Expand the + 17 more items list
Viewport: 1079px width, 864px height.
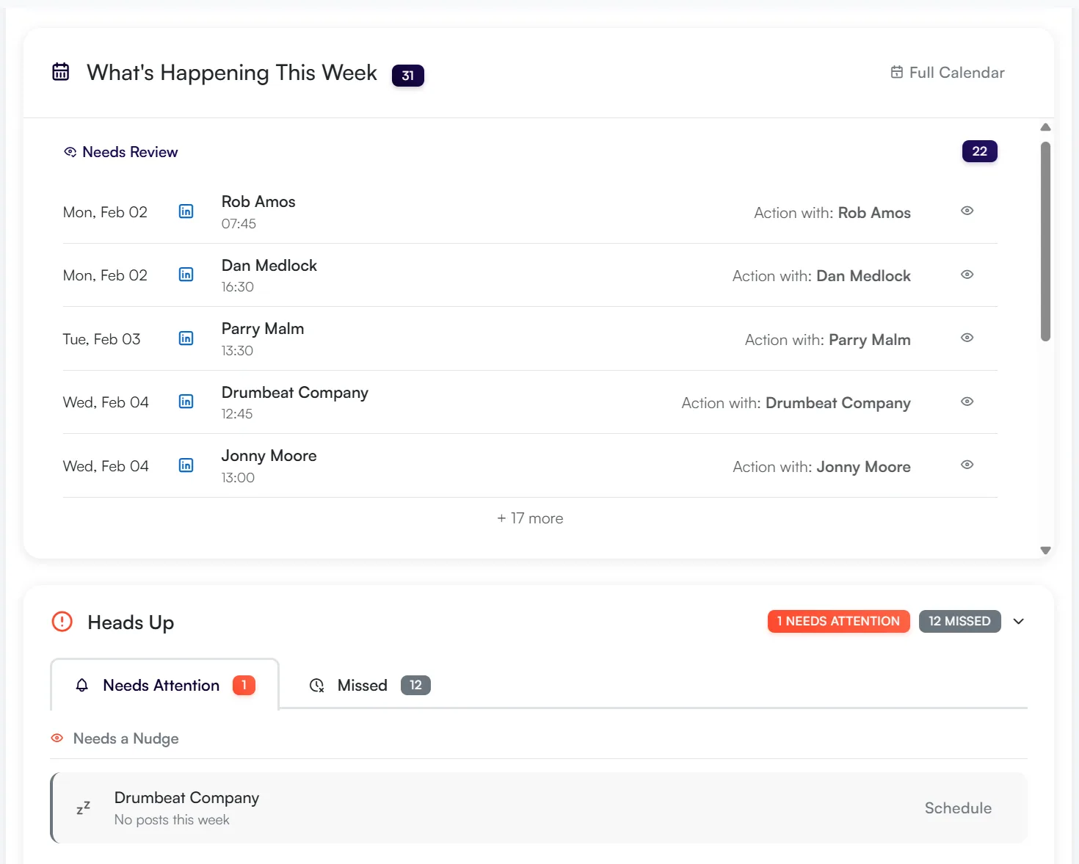point(530,518)
